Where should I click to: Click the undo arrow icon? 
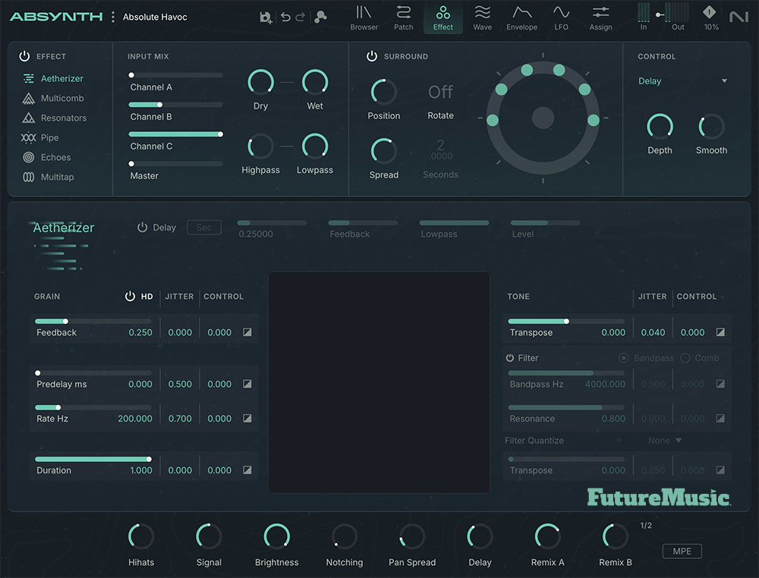(285, 17)
